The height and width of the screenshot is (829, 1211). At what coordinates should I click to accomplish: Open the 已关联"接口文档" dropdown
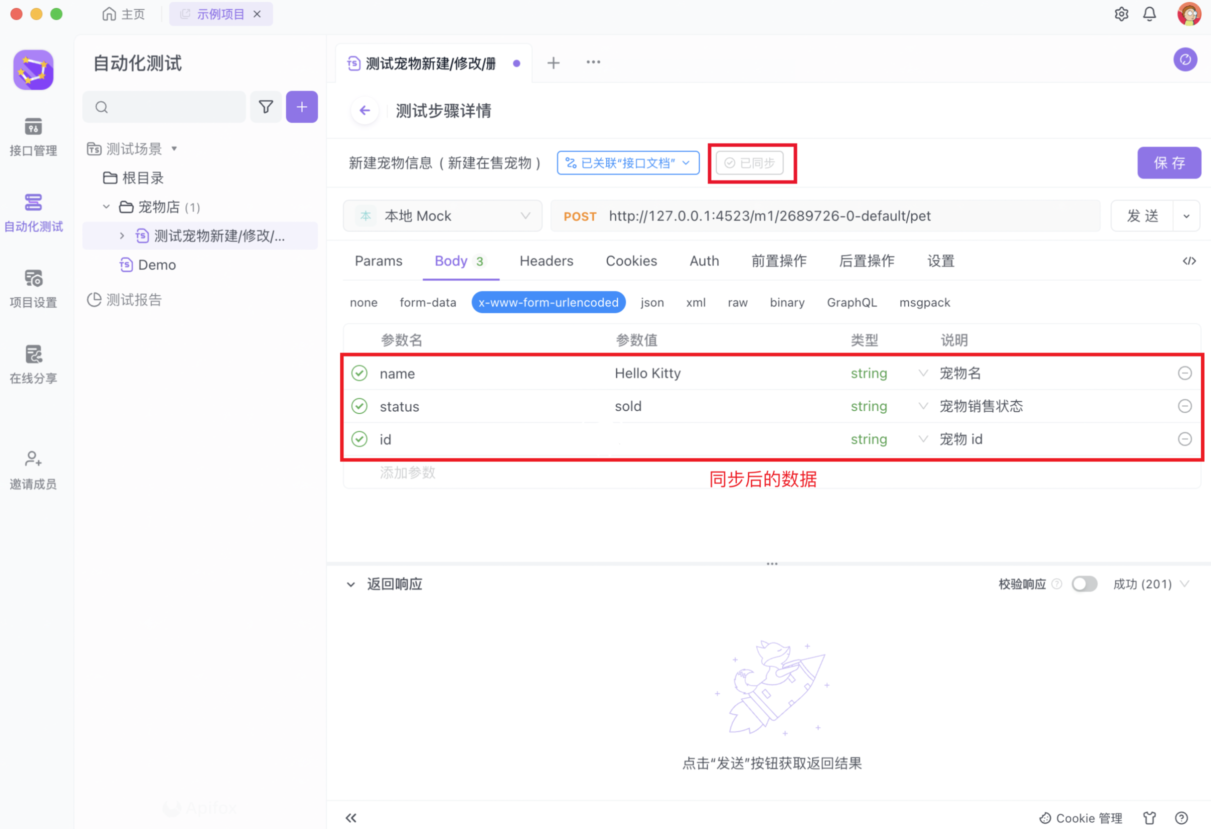[628, 163]
